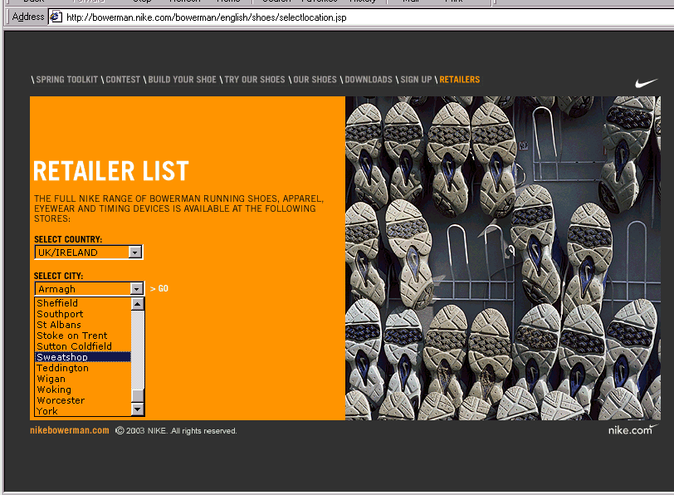Click the > GO link
The image size is (674, 495).
pos(159,288)
